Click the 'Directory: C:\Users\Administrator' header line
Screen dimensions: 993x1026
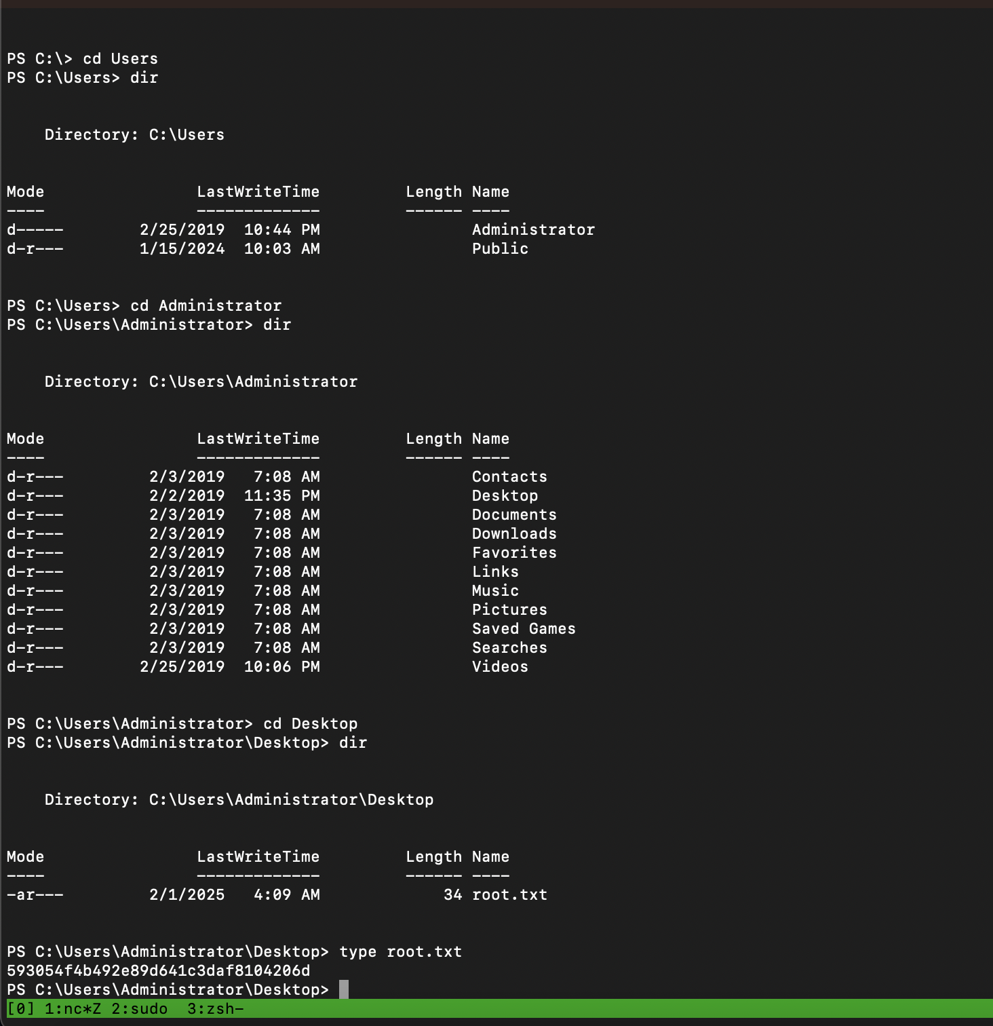(x=201, y=381)
